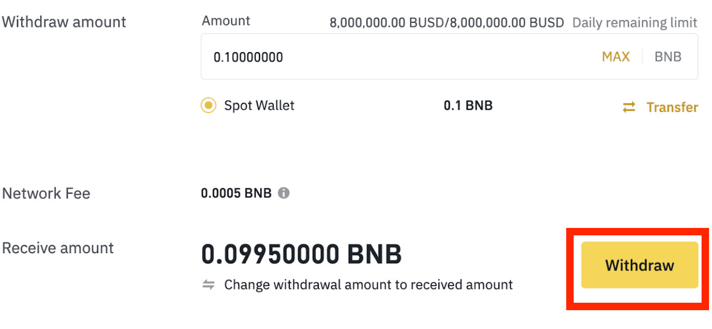Click the Transfer arrows icon
This screenshot has height=329, width=712.
pyautogui.click(x=629, y=107)
